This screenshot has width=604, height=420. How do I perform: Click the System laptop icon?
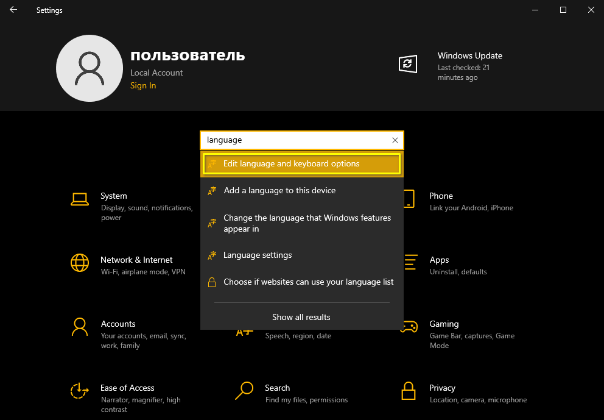80,199
